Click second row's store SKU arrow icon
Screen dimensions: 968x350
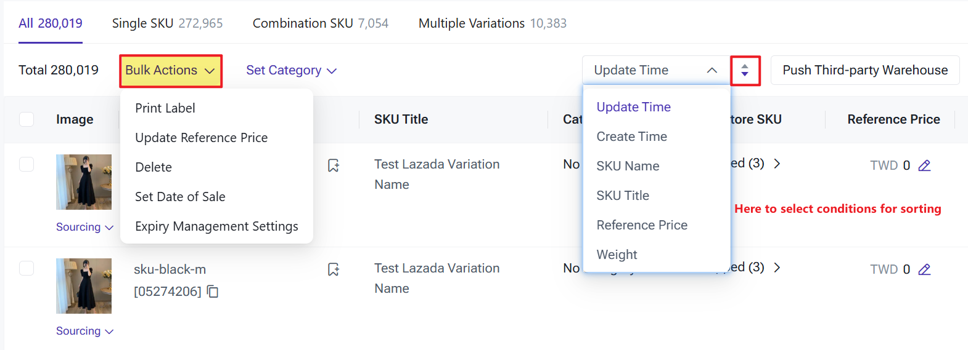tap(777, 268)
